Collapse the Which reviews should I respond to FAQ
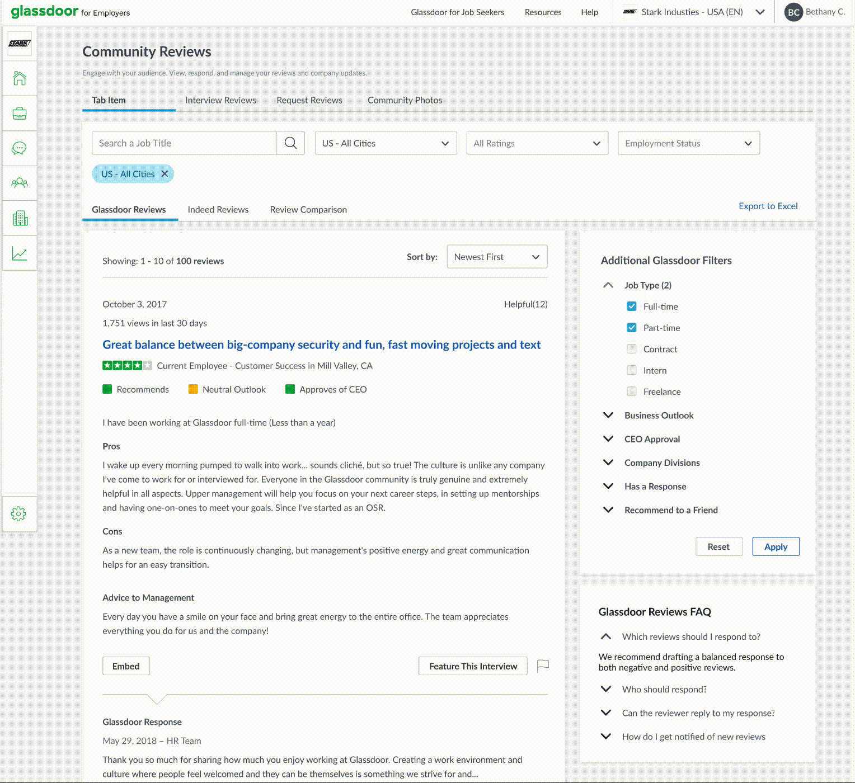 pos(605,636)
